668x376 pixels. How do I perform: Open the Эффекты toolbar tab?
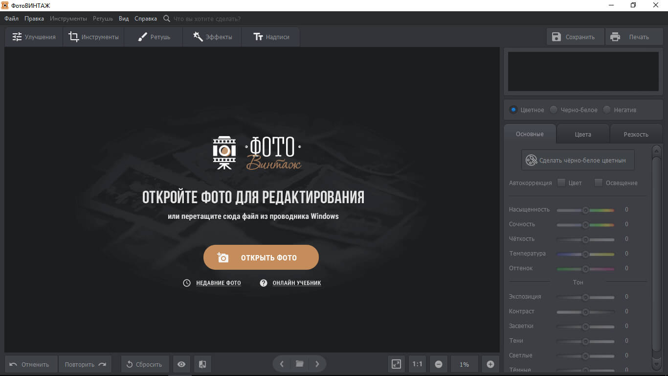pyautogui.click(x=212, y=37)
